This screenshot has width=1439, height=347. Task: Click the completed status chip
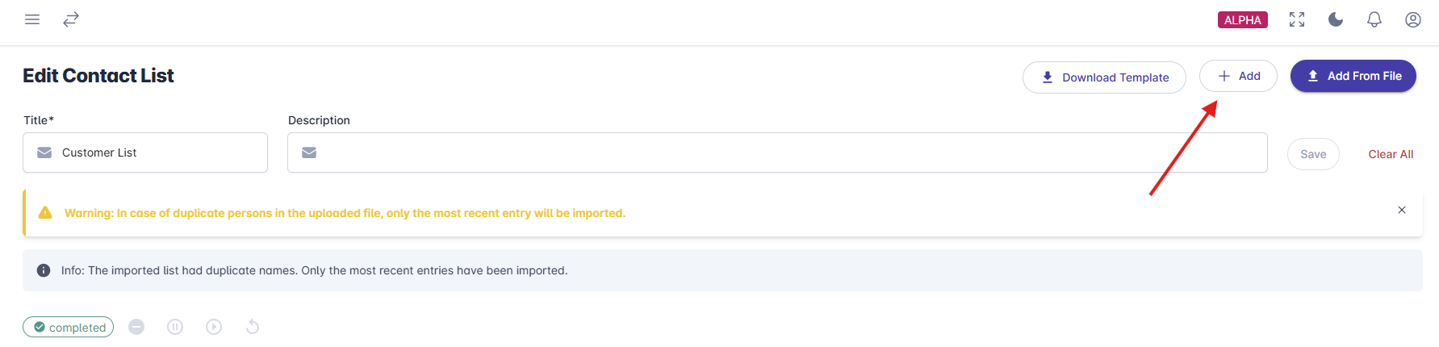coord(69,327)
